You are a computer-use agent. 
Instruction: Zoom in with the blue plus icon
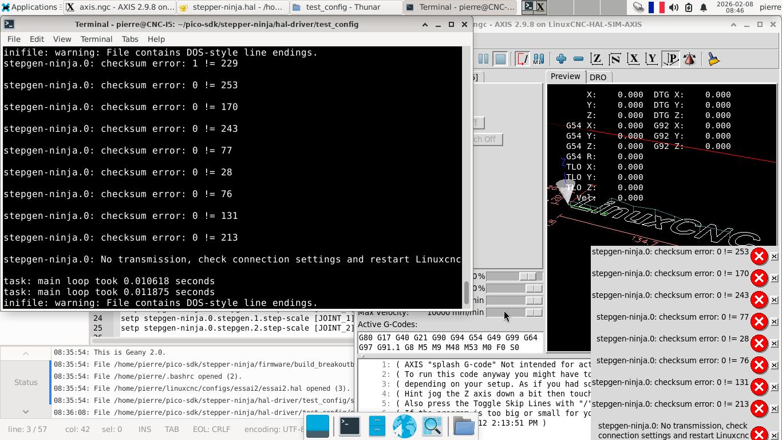point(561,59)
